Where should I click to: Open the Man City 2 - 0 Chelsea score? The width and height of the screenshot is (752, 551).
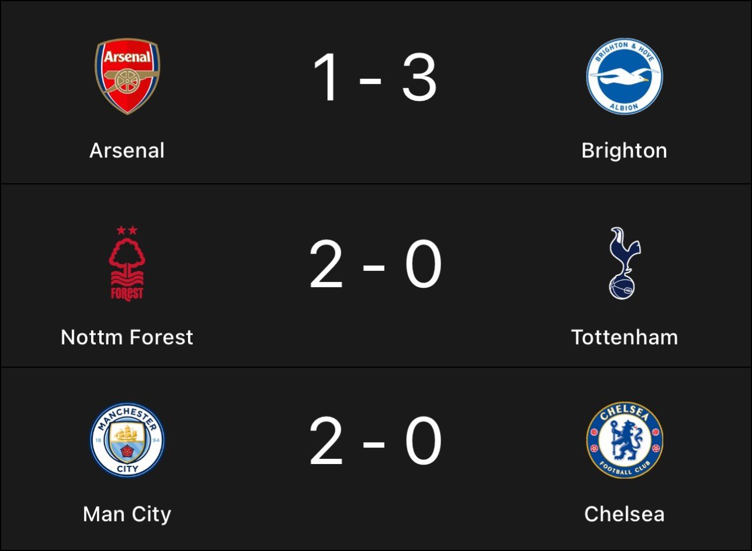[375, 442]
